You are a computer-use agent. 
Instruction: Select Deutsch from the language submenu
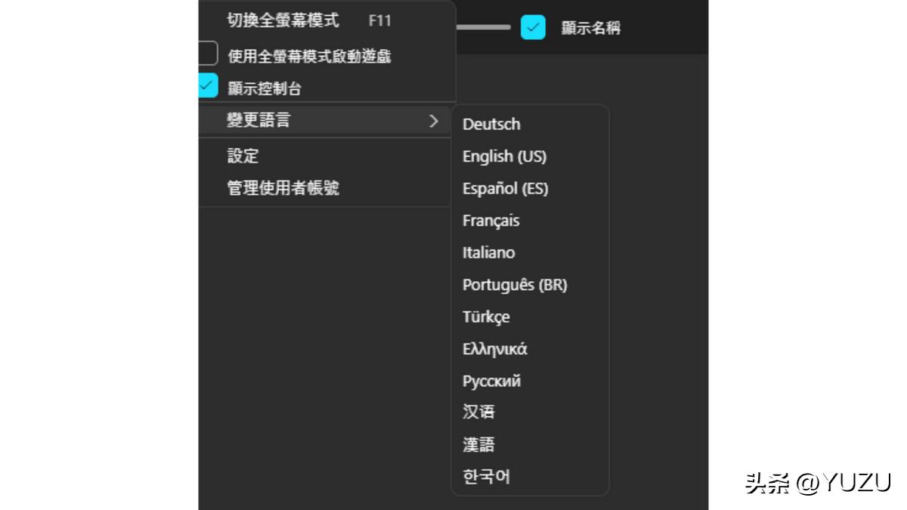click(491, 124)
